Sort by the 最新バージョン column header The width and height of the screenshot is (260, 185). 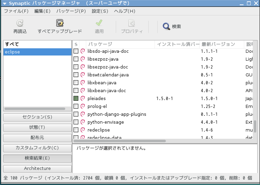point(222,44)
